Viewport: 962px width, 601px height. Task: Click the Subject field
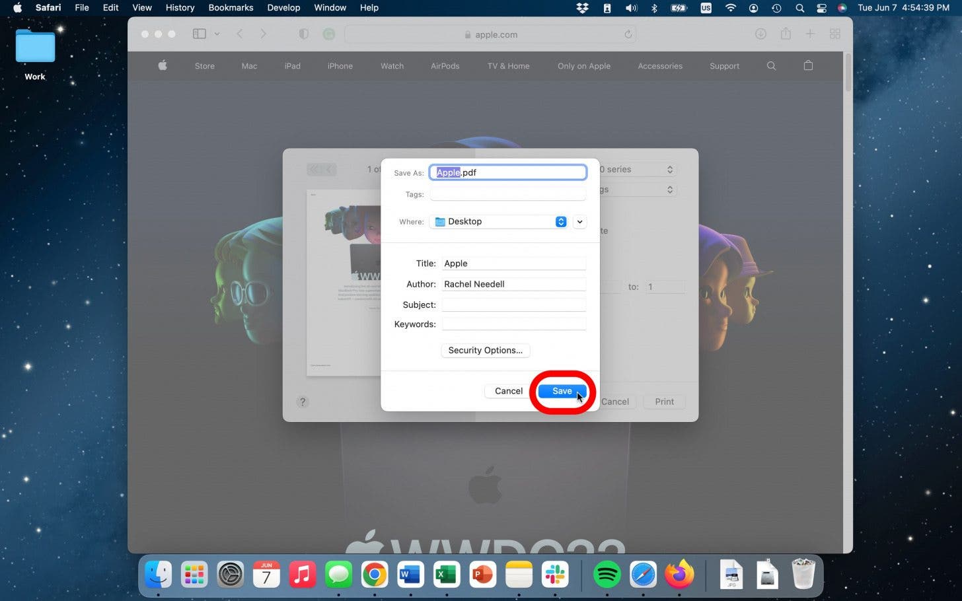point(513,304)
